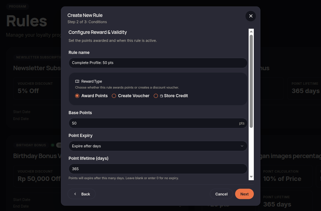Click the Point lifetime days field

tap(158, 169)
